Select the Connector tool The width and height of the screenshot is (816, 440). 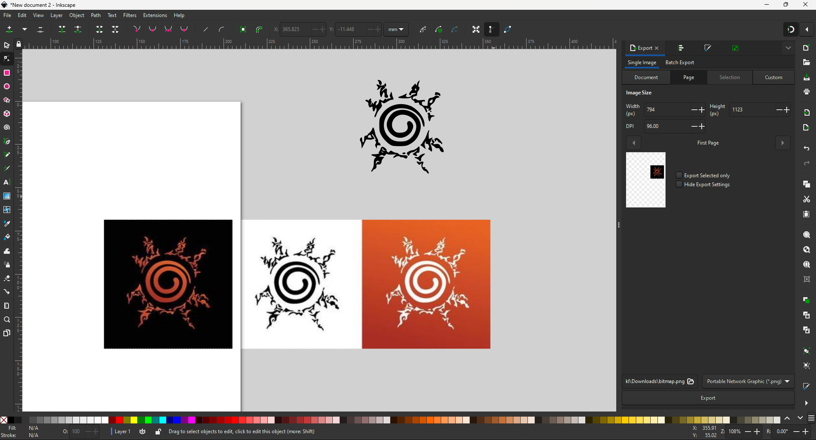(7, 292)
